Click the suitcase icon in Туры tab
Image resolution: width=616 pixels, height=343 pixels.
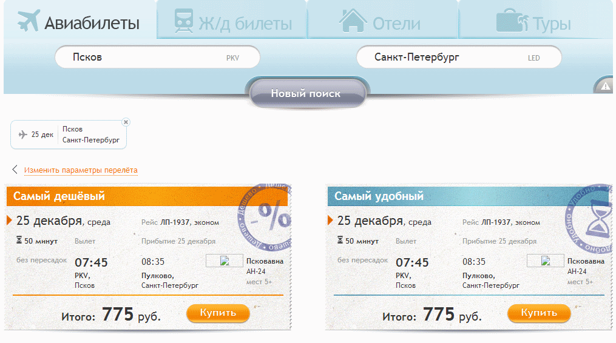pos(512,21)
